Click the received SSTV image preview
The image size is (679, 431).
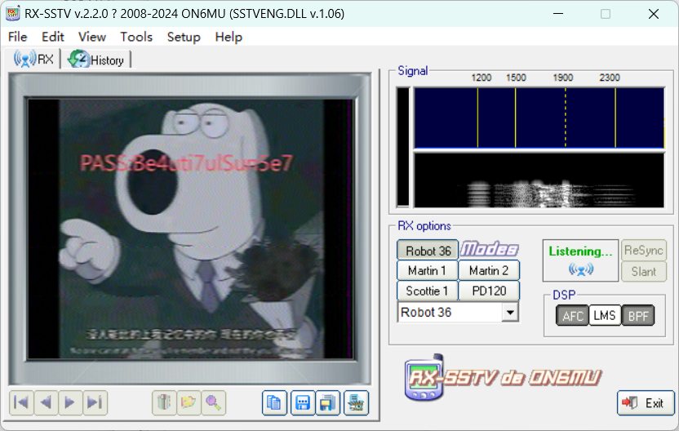coord(190,229)
